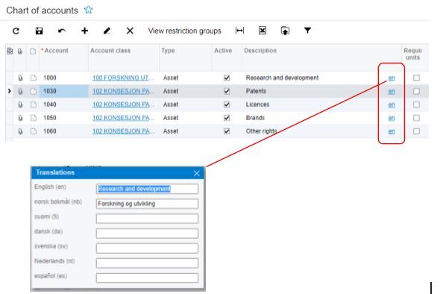This screenshot has width=443, height=294.
Task: Click the español (es) translation field
Action: [x=147, y=278]
